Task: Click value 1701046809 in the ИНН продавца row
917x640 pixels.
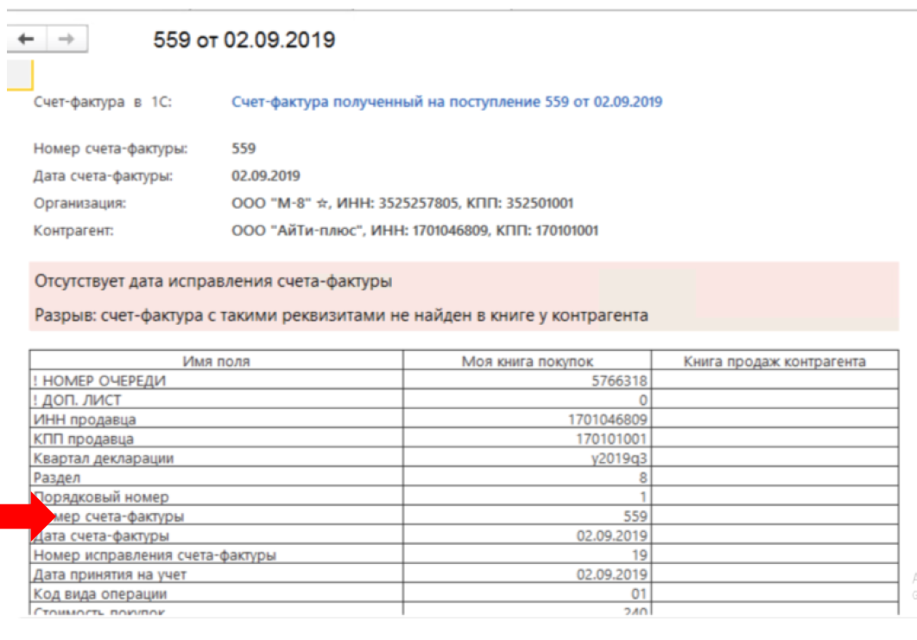Action: [x=608, y=420]
